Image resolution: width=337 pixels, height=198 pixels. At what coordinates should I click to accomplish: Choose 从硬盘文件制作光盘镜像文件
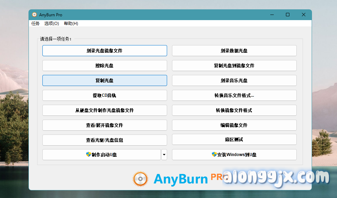(x=105, y=110)
